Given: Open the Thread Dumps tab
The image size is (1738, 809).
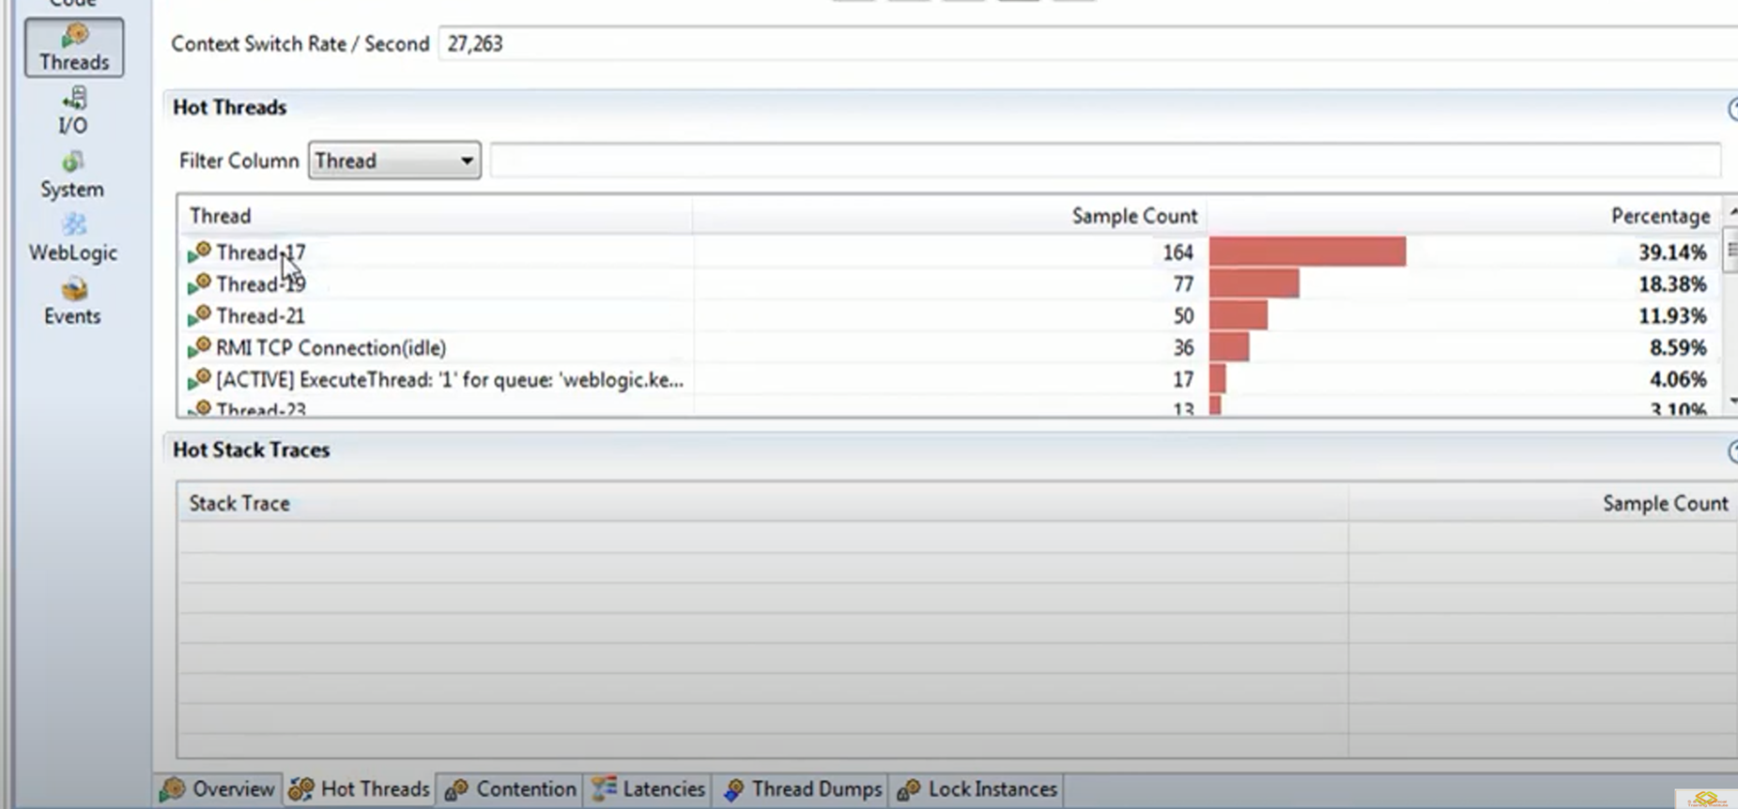Looking at the screenshot, I should click(x=804, y=789).
